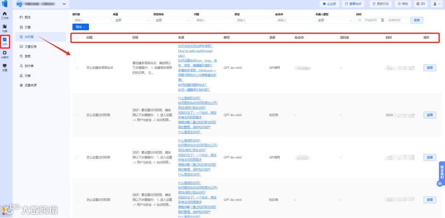
Task: Click the question text 怎么创建多语言站点
Action: (100, 68)
